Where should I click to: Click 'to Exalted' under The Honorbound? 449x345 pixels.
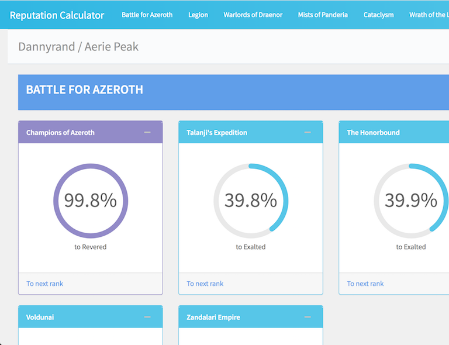[x=411, y=247]
